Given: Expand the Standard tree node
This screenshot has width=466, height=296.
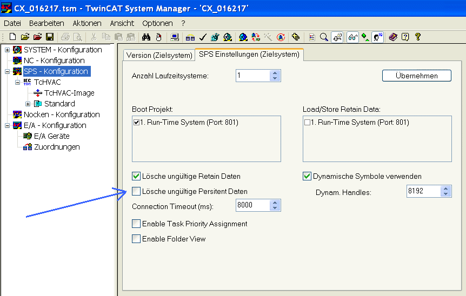Looking at the screenshot, I should [x=28, y=104].
